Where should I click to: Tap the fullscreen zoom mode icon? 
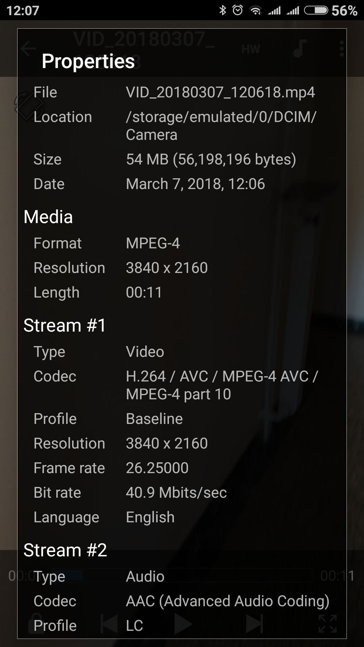click(x=328, y=624)
